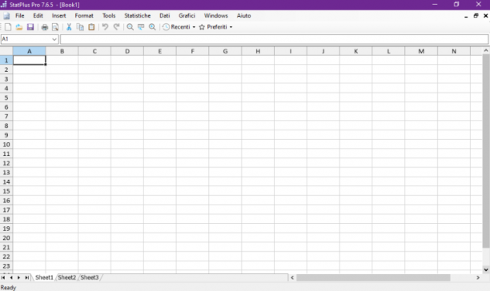Image resolution: width=490 pixels, height=291 pixels.
Task: Cut the selection with the scissors icon
Action: 69,27
